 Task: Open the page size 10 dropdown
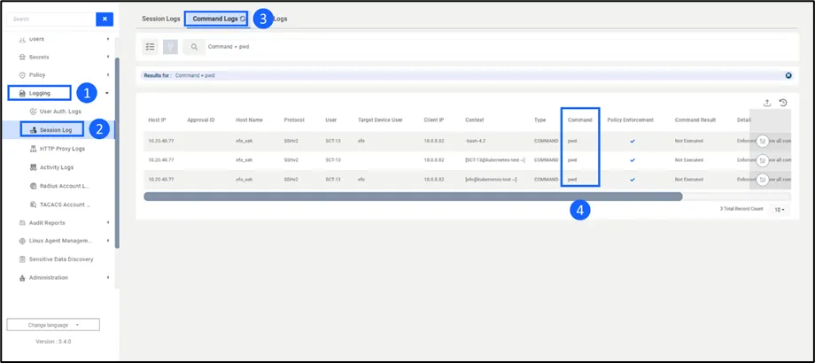coord(780,210)
